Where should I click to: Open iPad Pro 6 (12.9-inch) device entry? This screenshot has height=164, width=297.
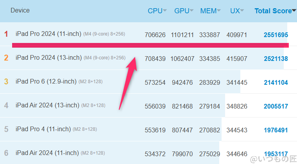(x=46, y=82)
